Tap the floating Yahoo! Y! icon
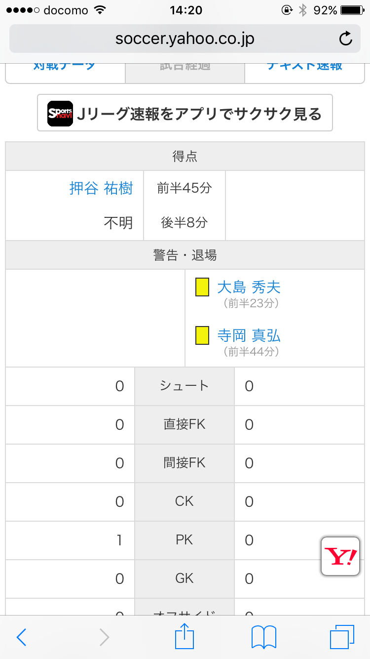Viewport: 370px width, 659px height. point(340,556)
